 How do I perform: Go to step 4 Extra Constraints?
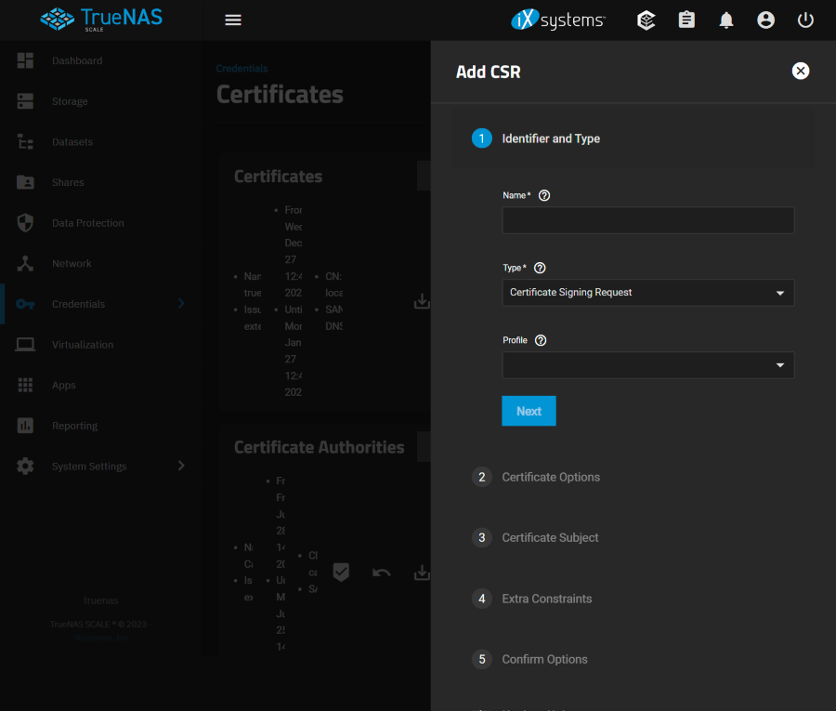click(546, 599)
